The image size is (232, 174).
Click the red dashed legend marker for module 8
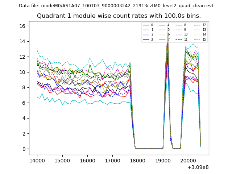click(179, 25)
